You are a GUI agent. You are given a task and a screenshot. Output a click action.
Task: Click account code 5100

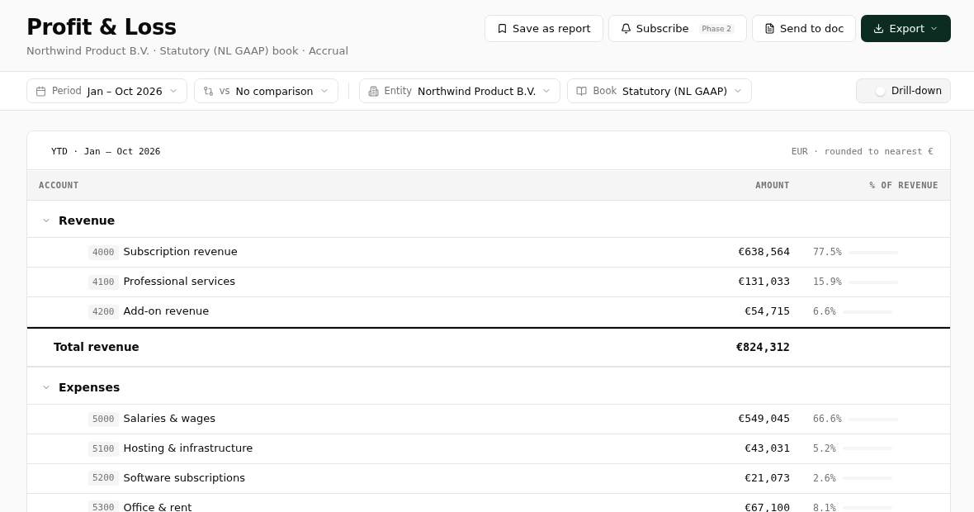point(103,449)
